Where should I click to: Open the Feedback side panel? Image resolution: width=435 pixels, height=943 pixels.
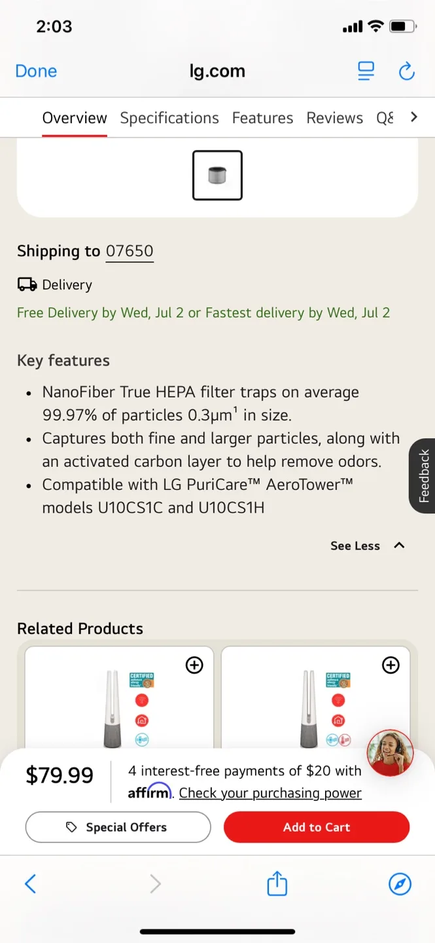pyautogui.click(x=425, y=475)
